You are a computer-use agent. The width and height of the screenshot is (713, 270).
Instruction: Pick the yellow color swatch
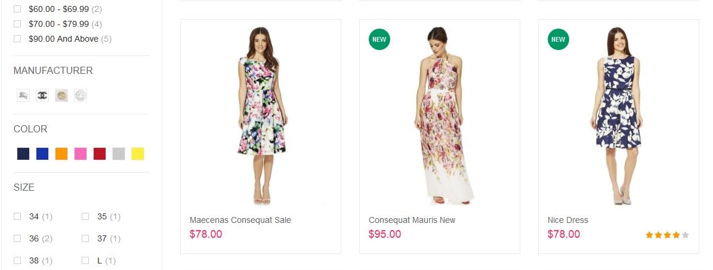tap(138, 154)
